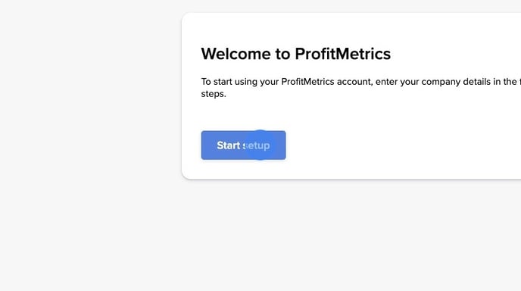Click the word Start on blue button
Image resolution: width=521 pixels, height=291 pixels.
coord(228,145)
